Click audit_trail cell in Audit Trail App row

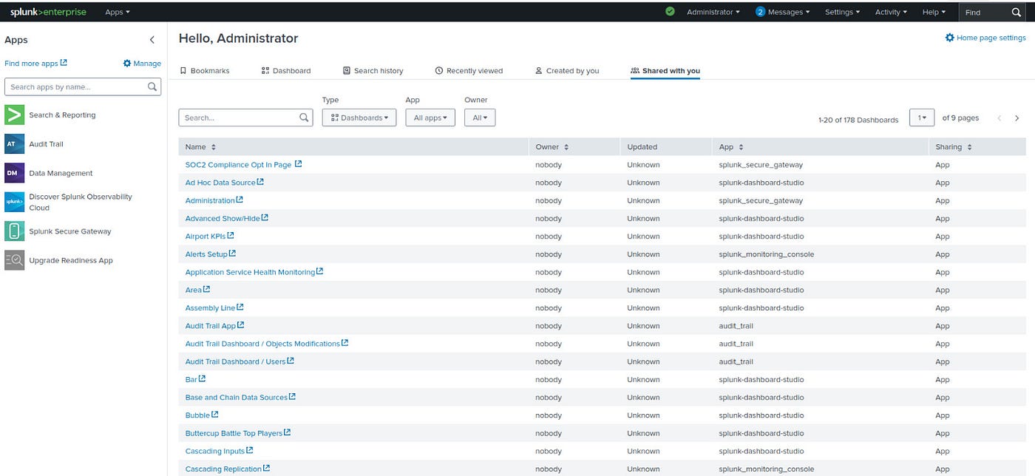coord(736,326)
